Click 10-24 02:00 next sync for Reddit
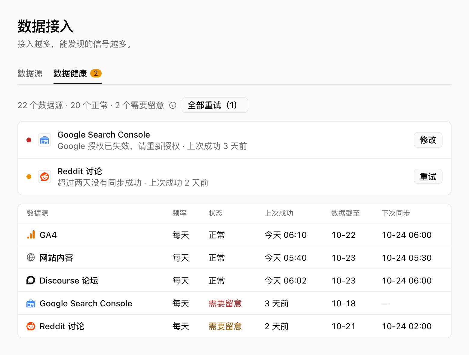Viewport: 469px width, 355px height. (407, 326)
